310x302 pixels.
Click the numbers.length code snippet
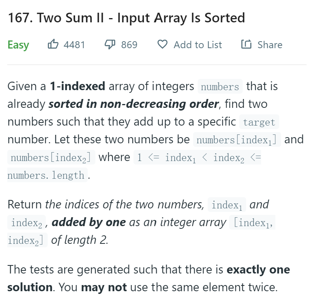pyautogui.click(x=47, y=175)
